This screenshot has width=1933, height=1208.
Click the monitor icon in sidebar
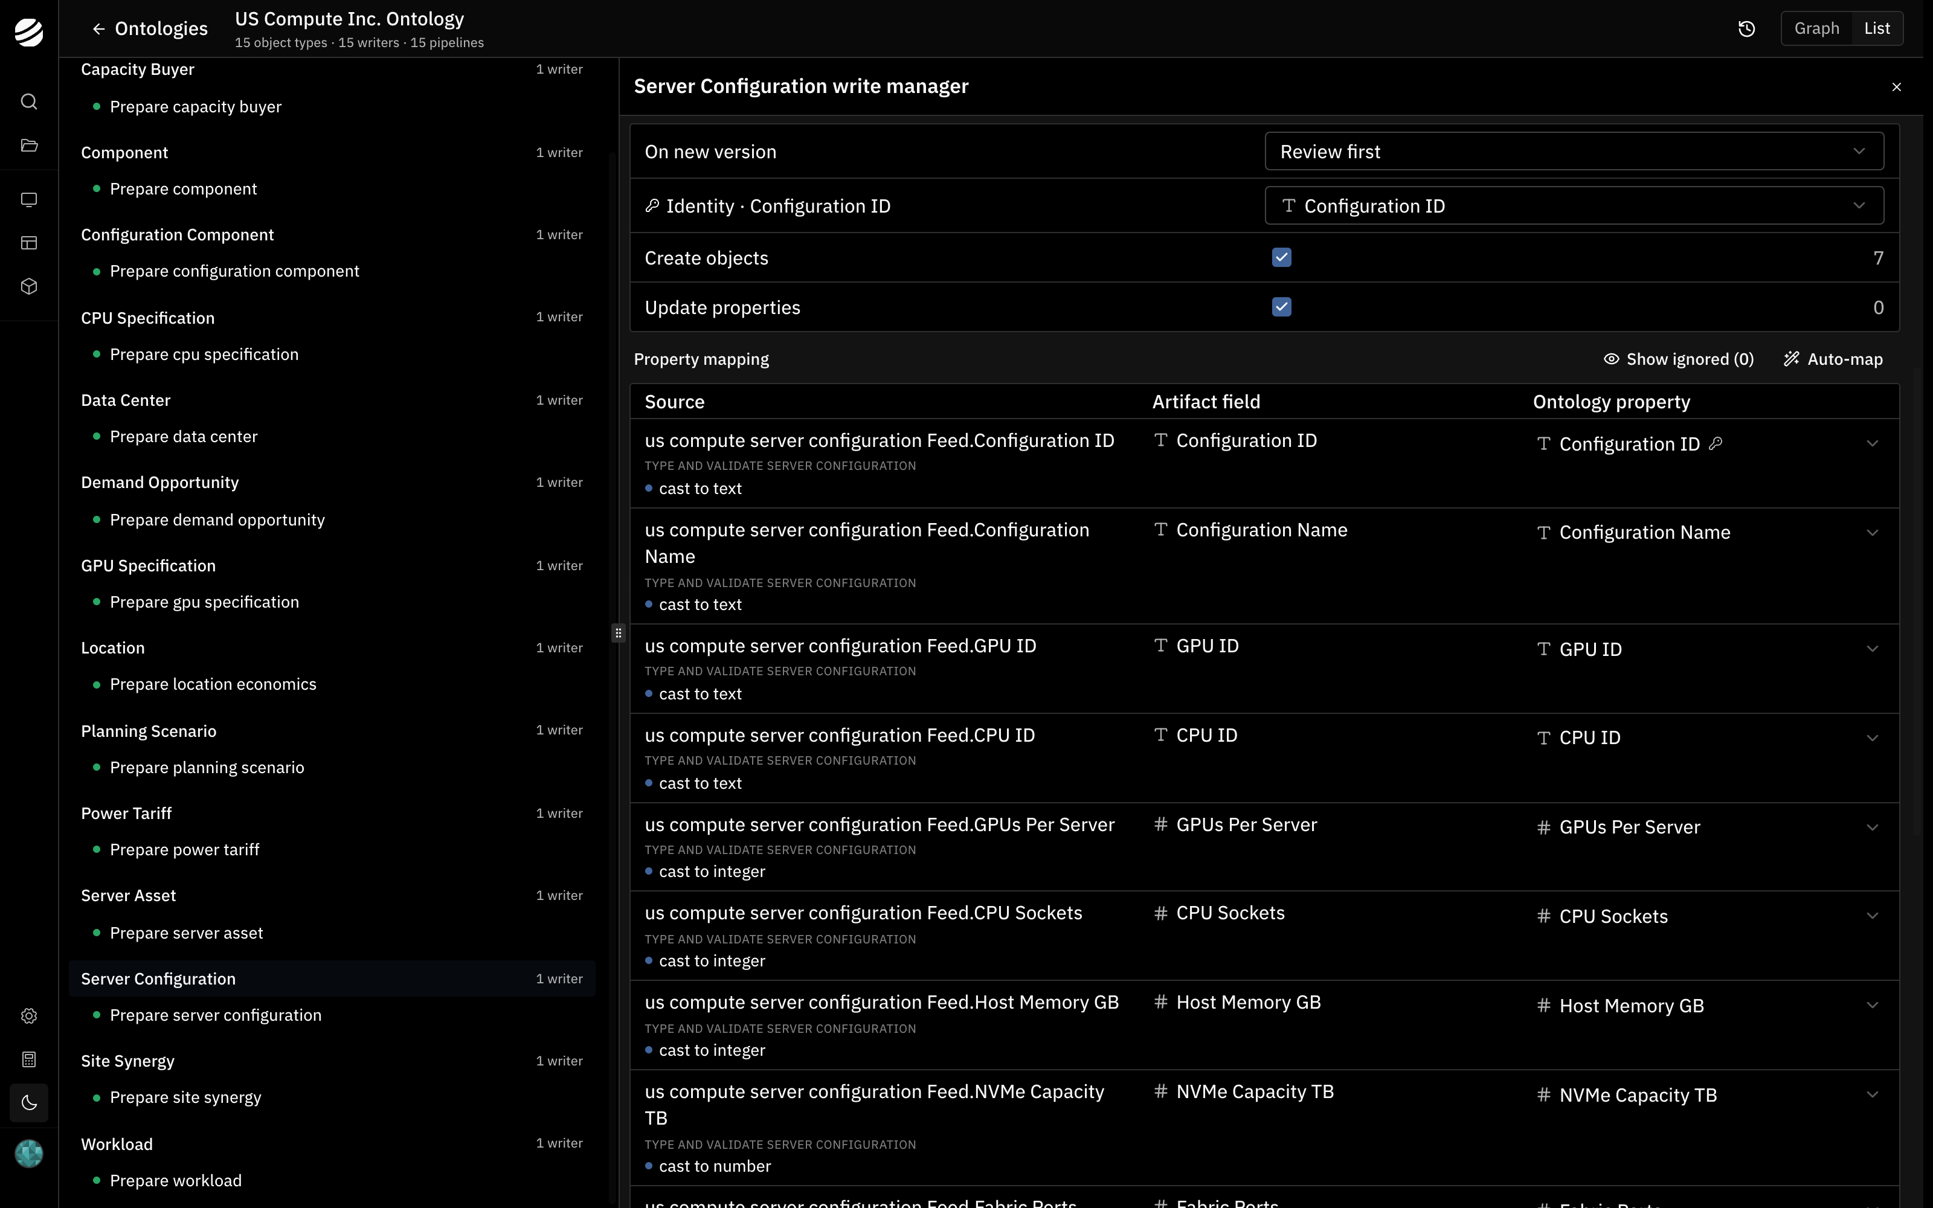(29, 200)
